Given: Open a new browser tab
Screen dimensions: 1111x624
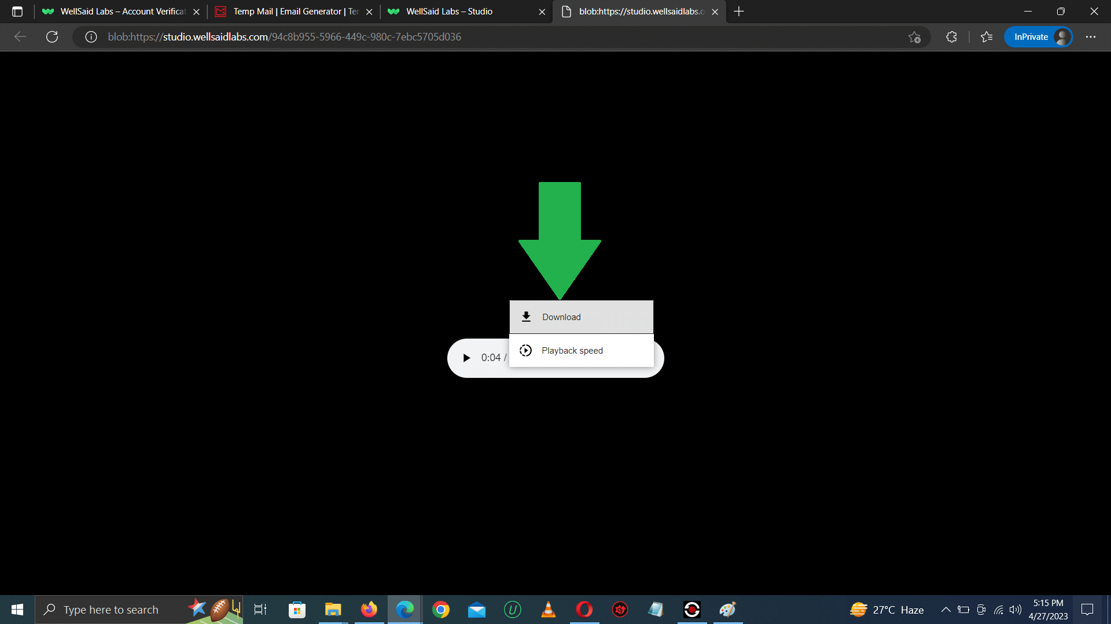Looking at the screenshot, I should pyautogui.click(x=739, y=12).
